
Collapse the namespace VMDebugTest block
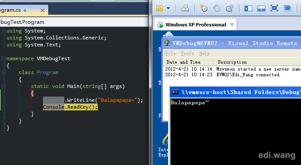[3, 58]
